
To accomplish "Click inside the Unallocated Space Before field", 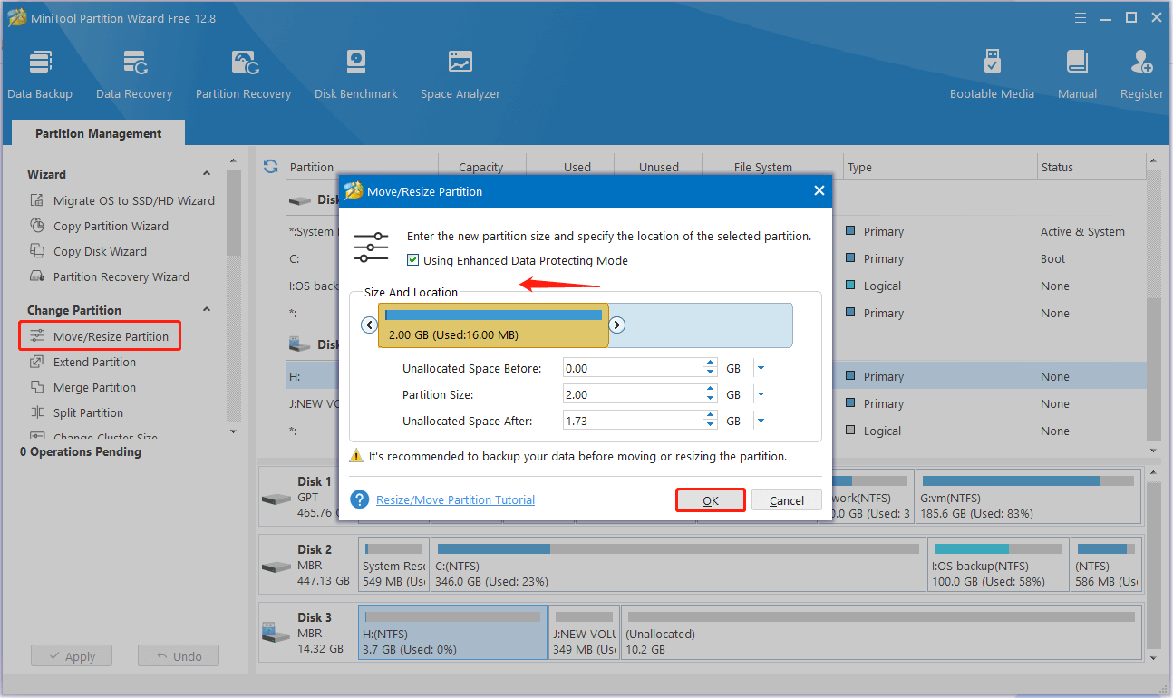I will pos(633,368).
